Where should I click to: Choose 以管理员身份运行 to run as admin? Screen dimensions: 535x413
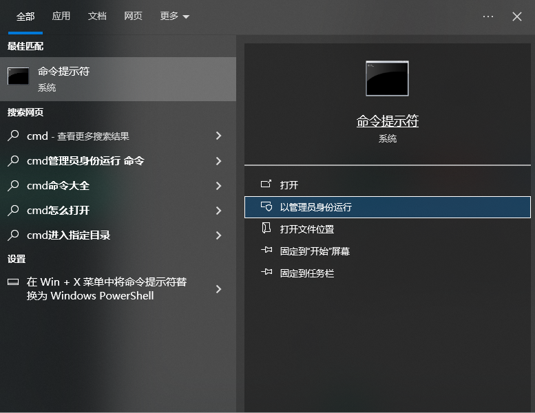coord(315,207)
